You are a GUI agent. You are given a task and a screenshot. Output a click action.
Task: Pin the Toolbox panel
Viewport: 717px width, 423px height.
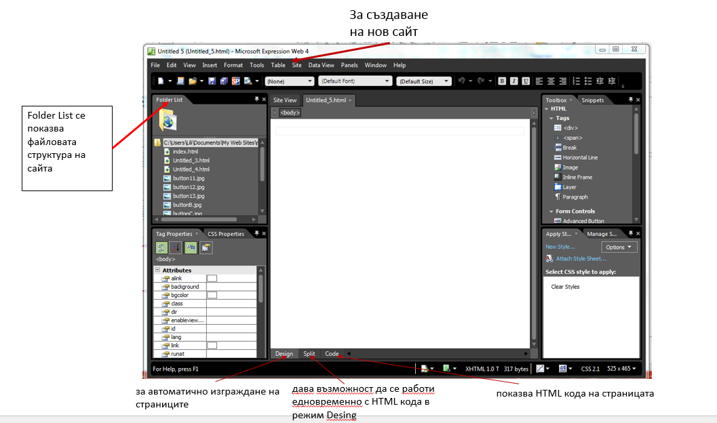click(631, 99)
